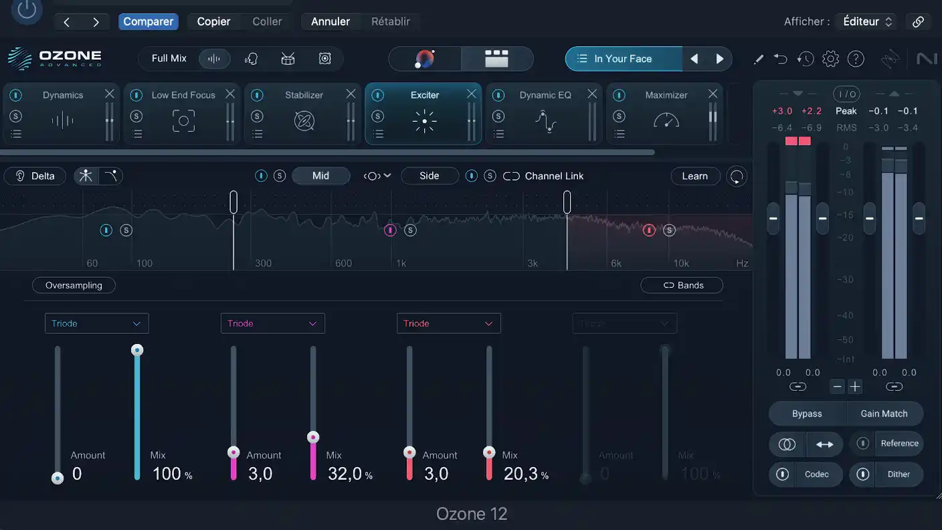This screenshot has width=942, height=530.
Task: Open the Low End Focus module
Action: 182,114
